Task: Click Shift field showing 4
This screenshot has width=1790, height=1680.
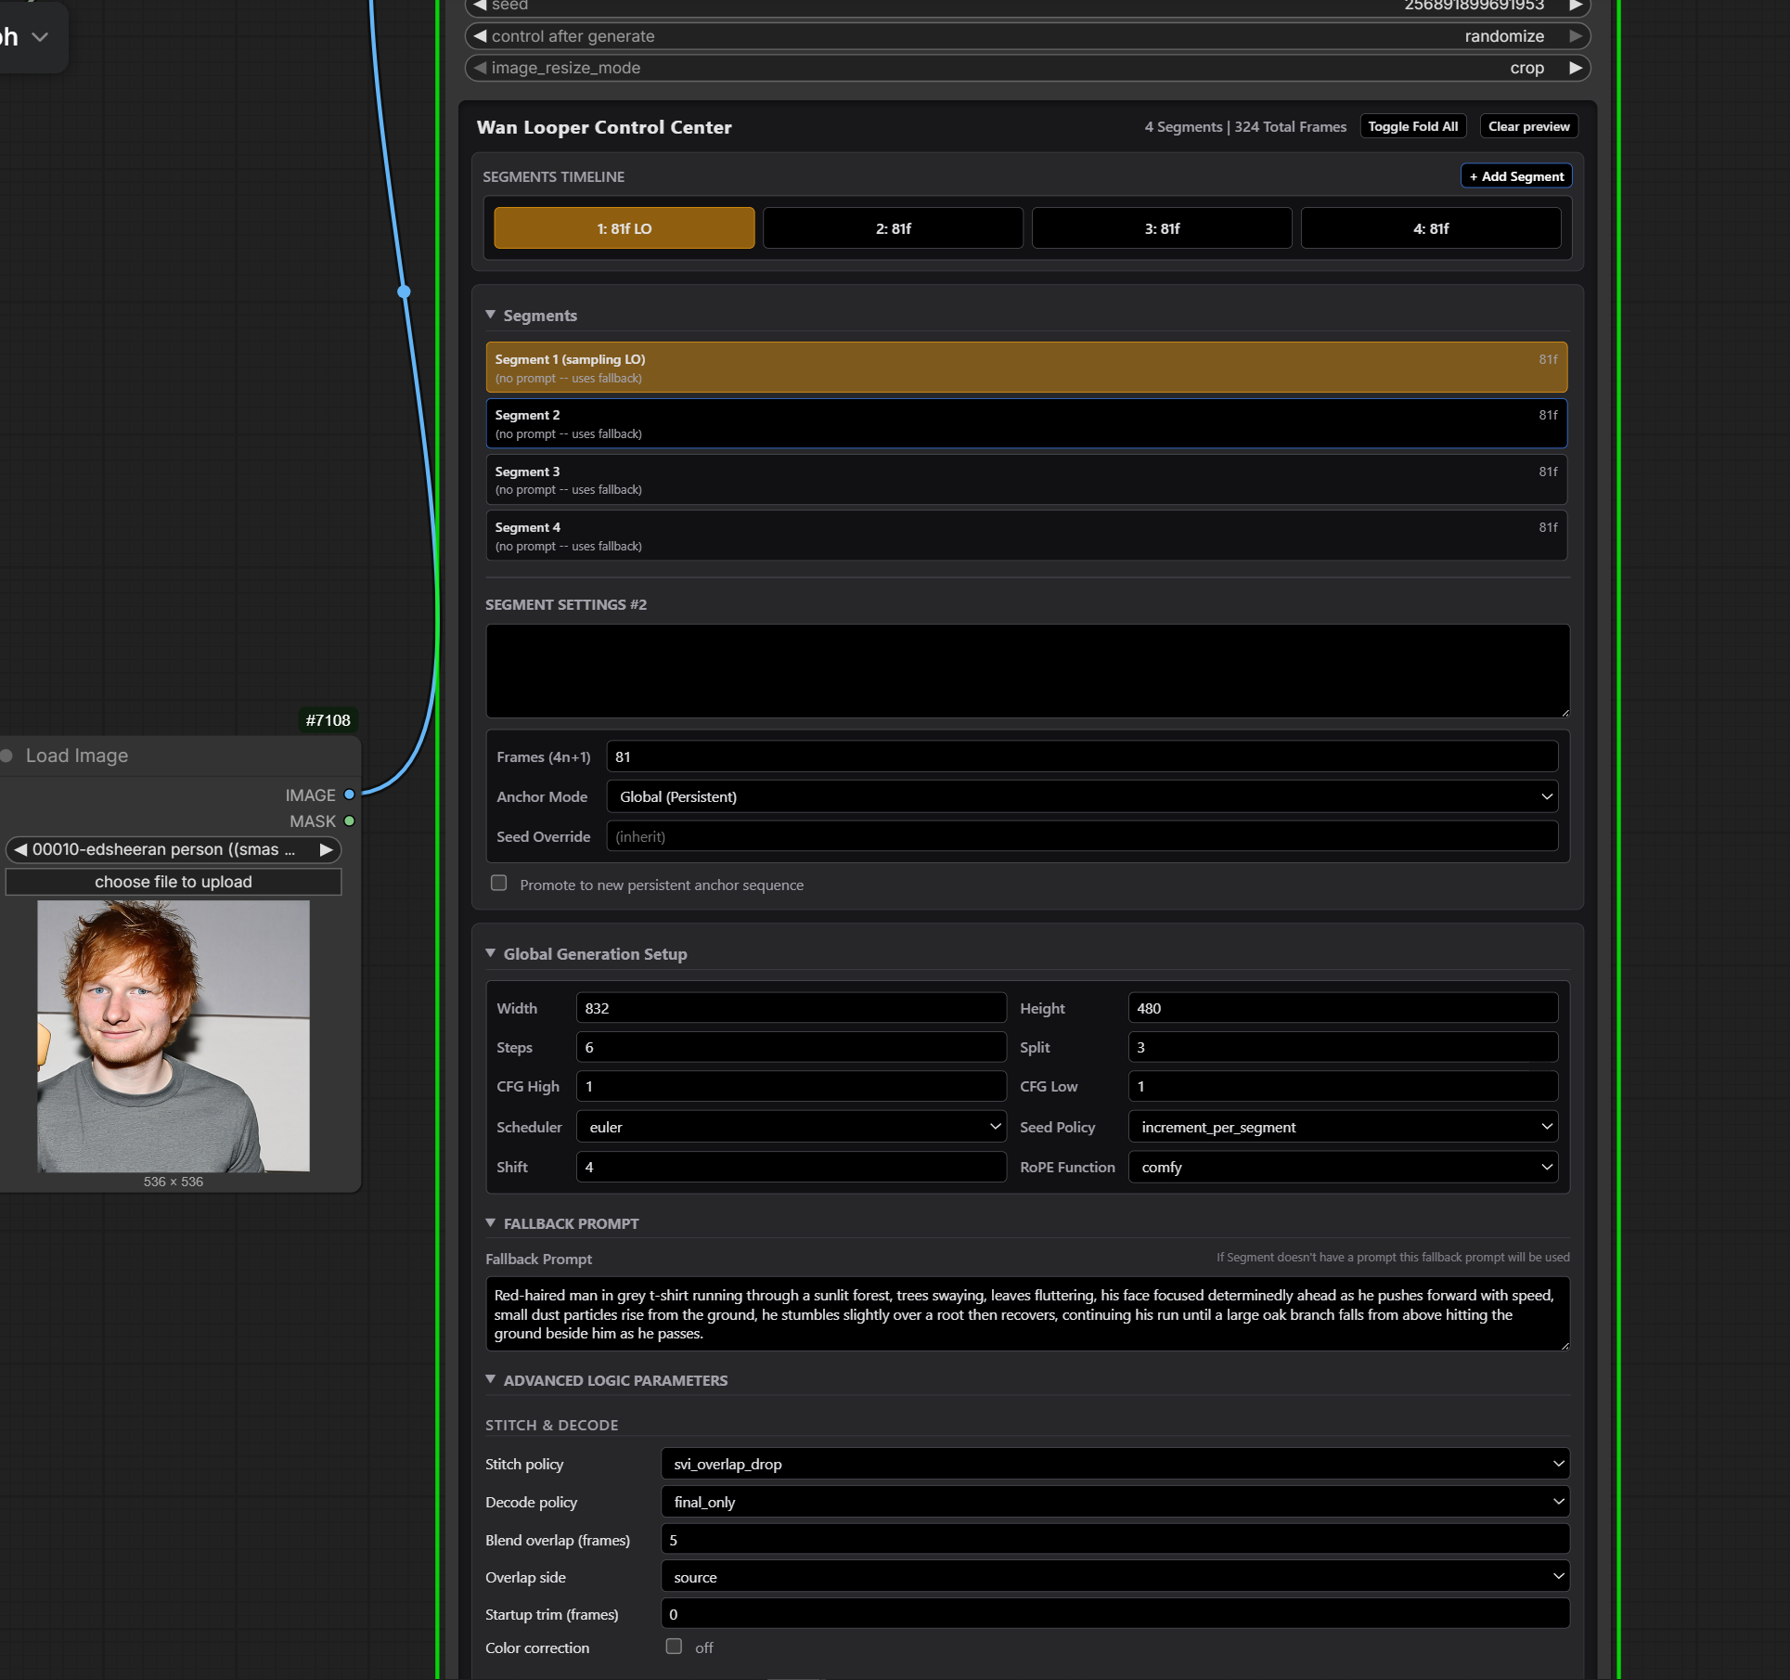Action: point(792,1167)
